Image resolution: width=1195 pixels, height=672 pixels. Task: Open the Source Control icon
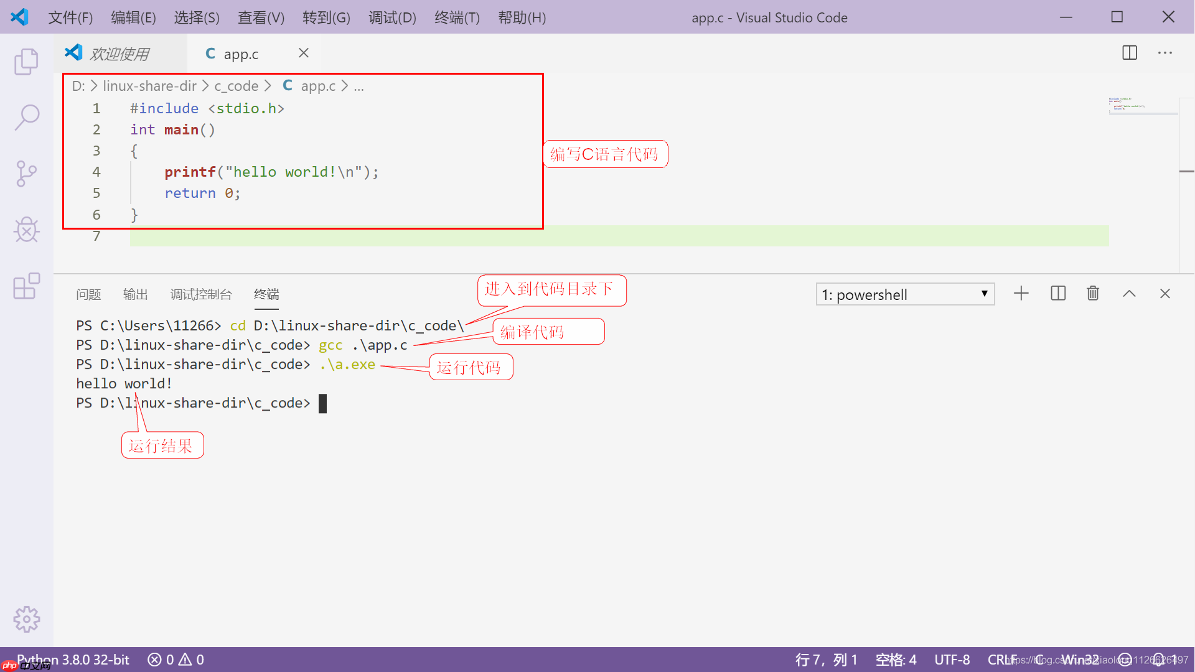click(26, 174)
